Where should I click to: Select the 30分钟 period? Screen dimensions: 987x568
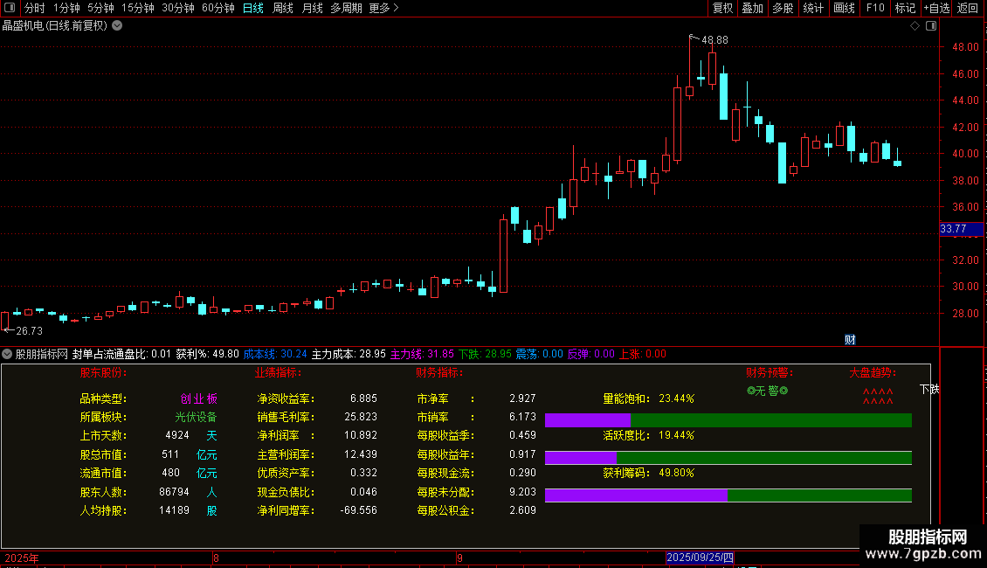(x=178, y=8)
